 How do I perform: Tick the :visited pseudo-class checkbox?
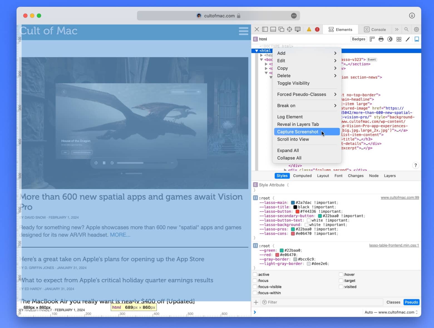[x=341, y=287]
